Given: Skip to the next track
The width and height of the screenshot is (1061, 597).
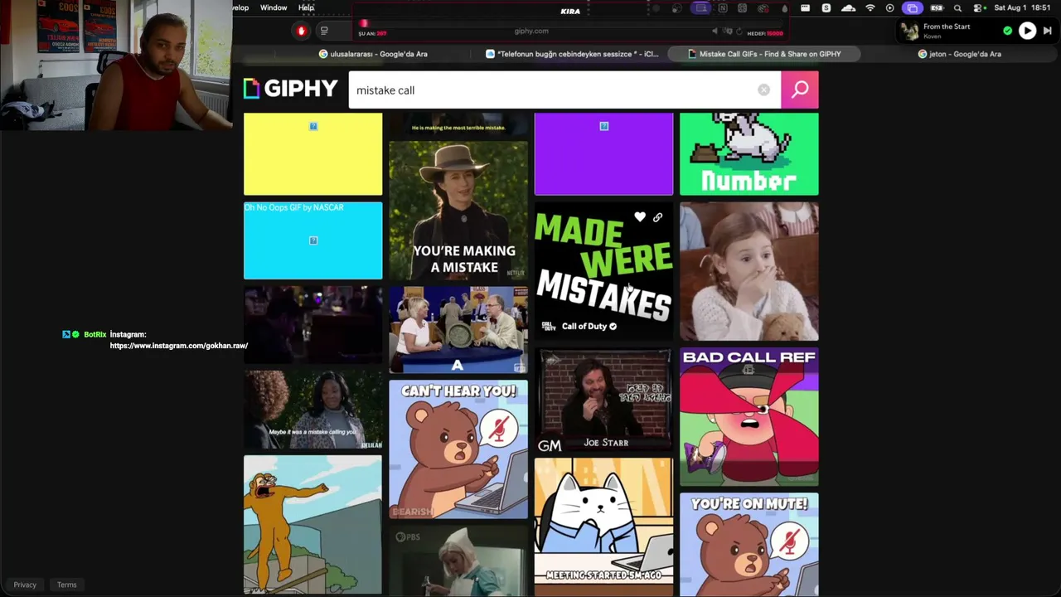Looking at the screenshot, I should coord(1048,31).
